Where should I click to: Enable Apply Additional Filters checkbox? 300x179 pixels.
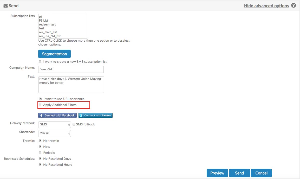tap(40, 105)
